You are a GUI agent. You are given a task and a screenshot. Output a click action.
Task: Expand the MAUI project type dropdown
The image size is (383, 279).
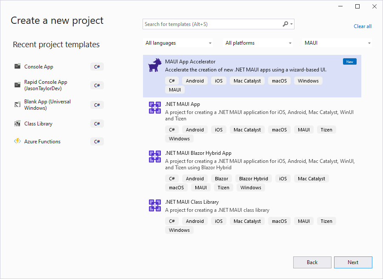337,43
